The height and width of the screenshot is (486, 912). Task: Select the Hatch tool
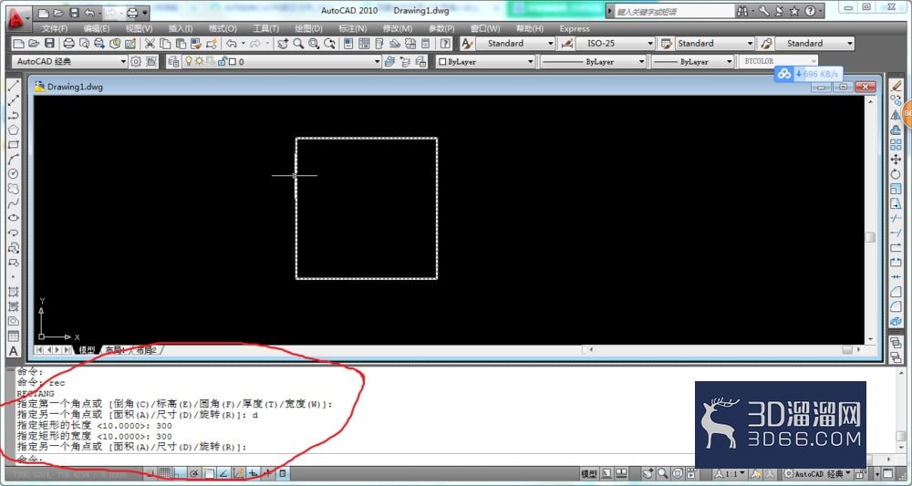pos(13,292)
